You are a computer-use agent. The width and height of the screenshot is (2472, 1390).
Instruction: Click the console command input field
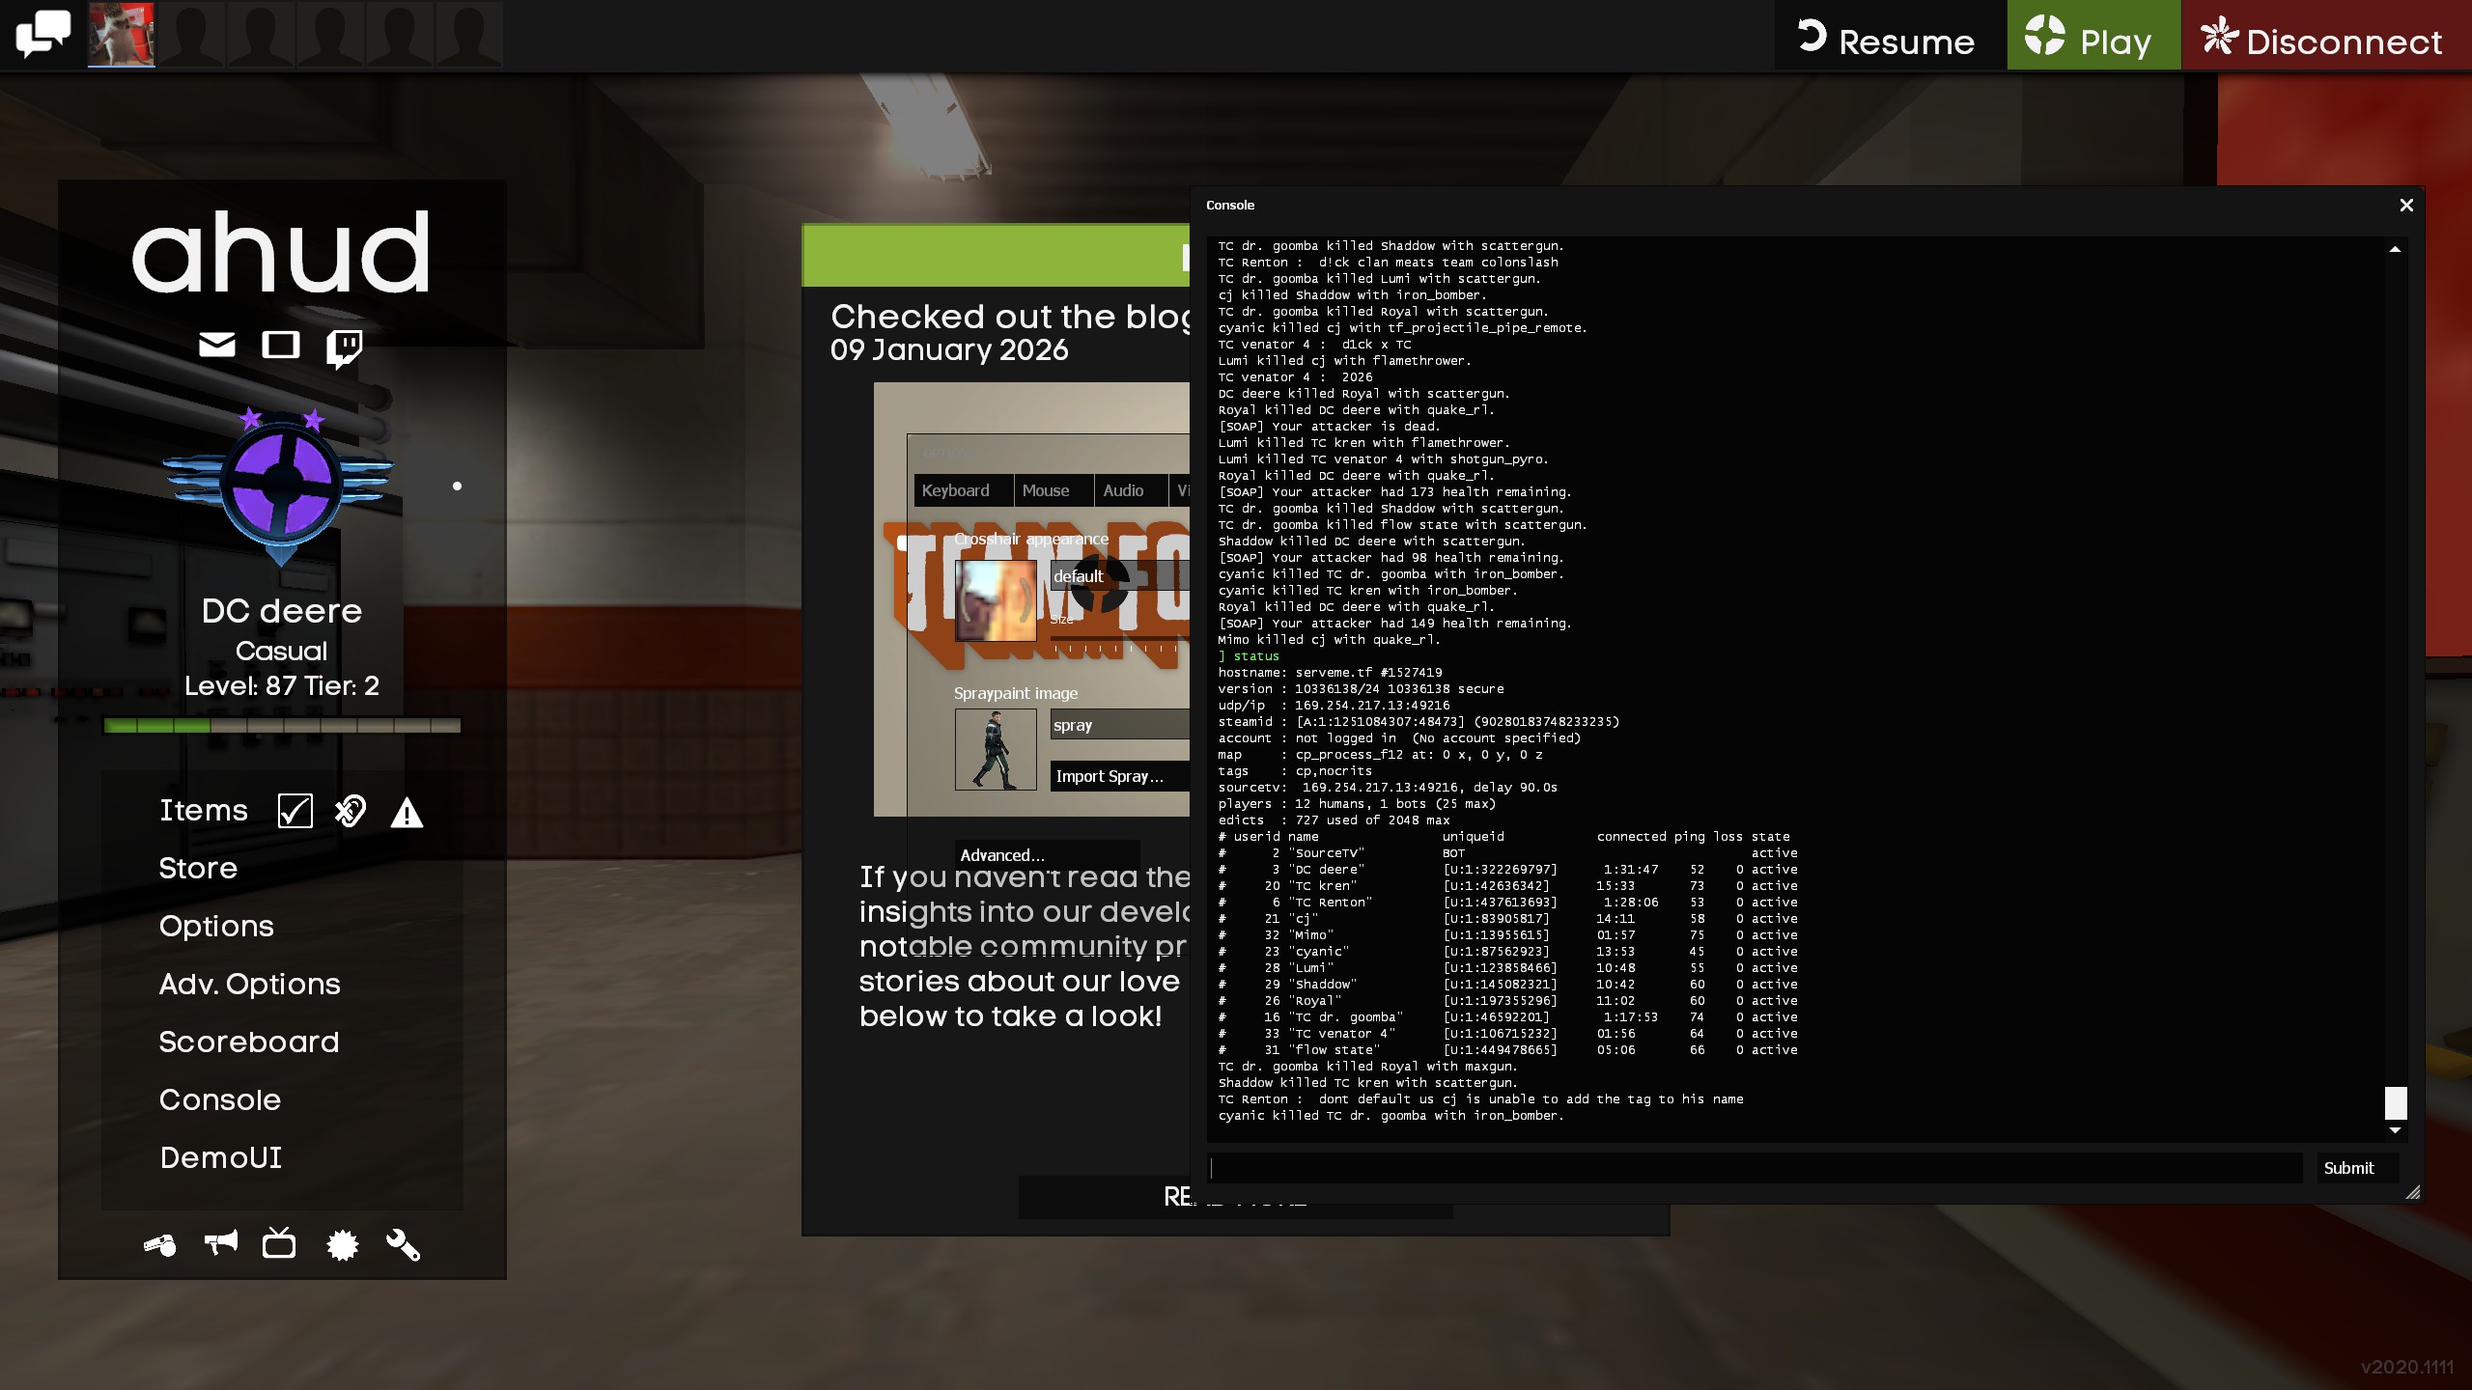point(1754,1168)
